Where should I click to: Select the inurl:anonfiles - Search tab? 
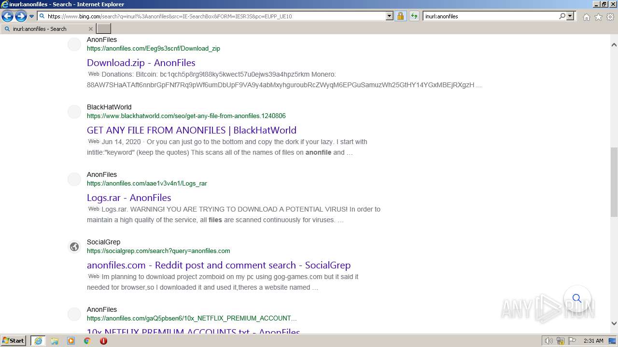[x=47, y=29]
